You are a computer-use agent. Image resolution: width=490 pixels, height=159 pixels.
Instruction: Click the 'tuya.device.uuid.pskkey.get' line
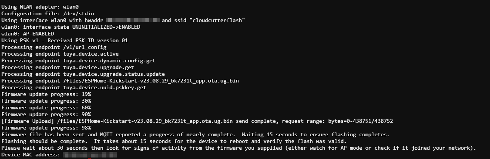(x=74, y=87)
